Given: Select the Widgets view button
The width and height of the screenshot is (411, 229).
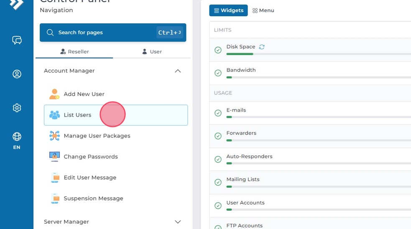Looking at the screenshot, I should tap(228, 10).
